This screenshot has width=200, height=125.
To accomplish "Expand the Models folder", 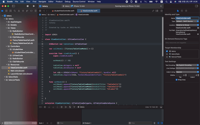I will click(x=6, y=25).
